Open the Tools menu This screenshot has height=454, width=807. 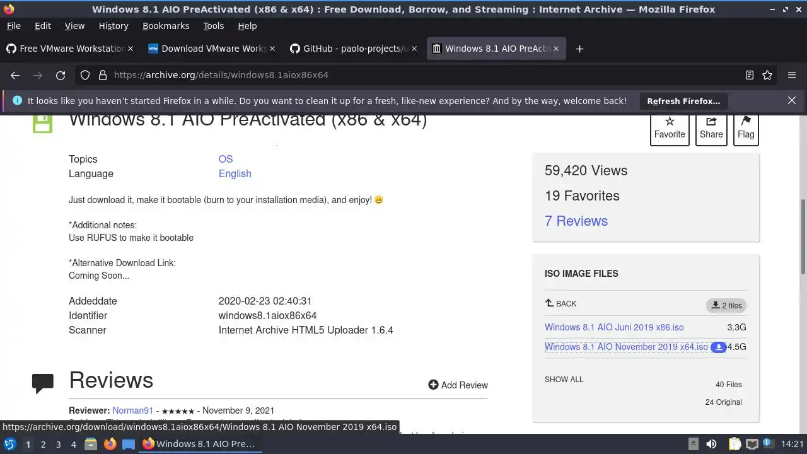213,26
